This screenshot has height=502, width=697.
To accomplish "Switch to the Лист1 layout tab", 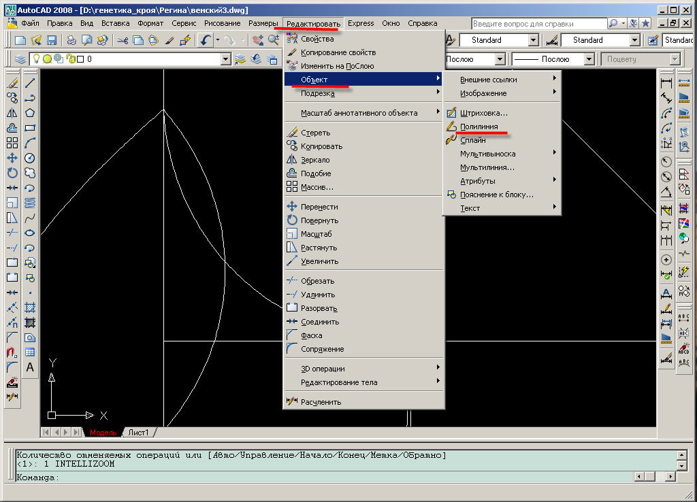I will (x=138, y=433).
